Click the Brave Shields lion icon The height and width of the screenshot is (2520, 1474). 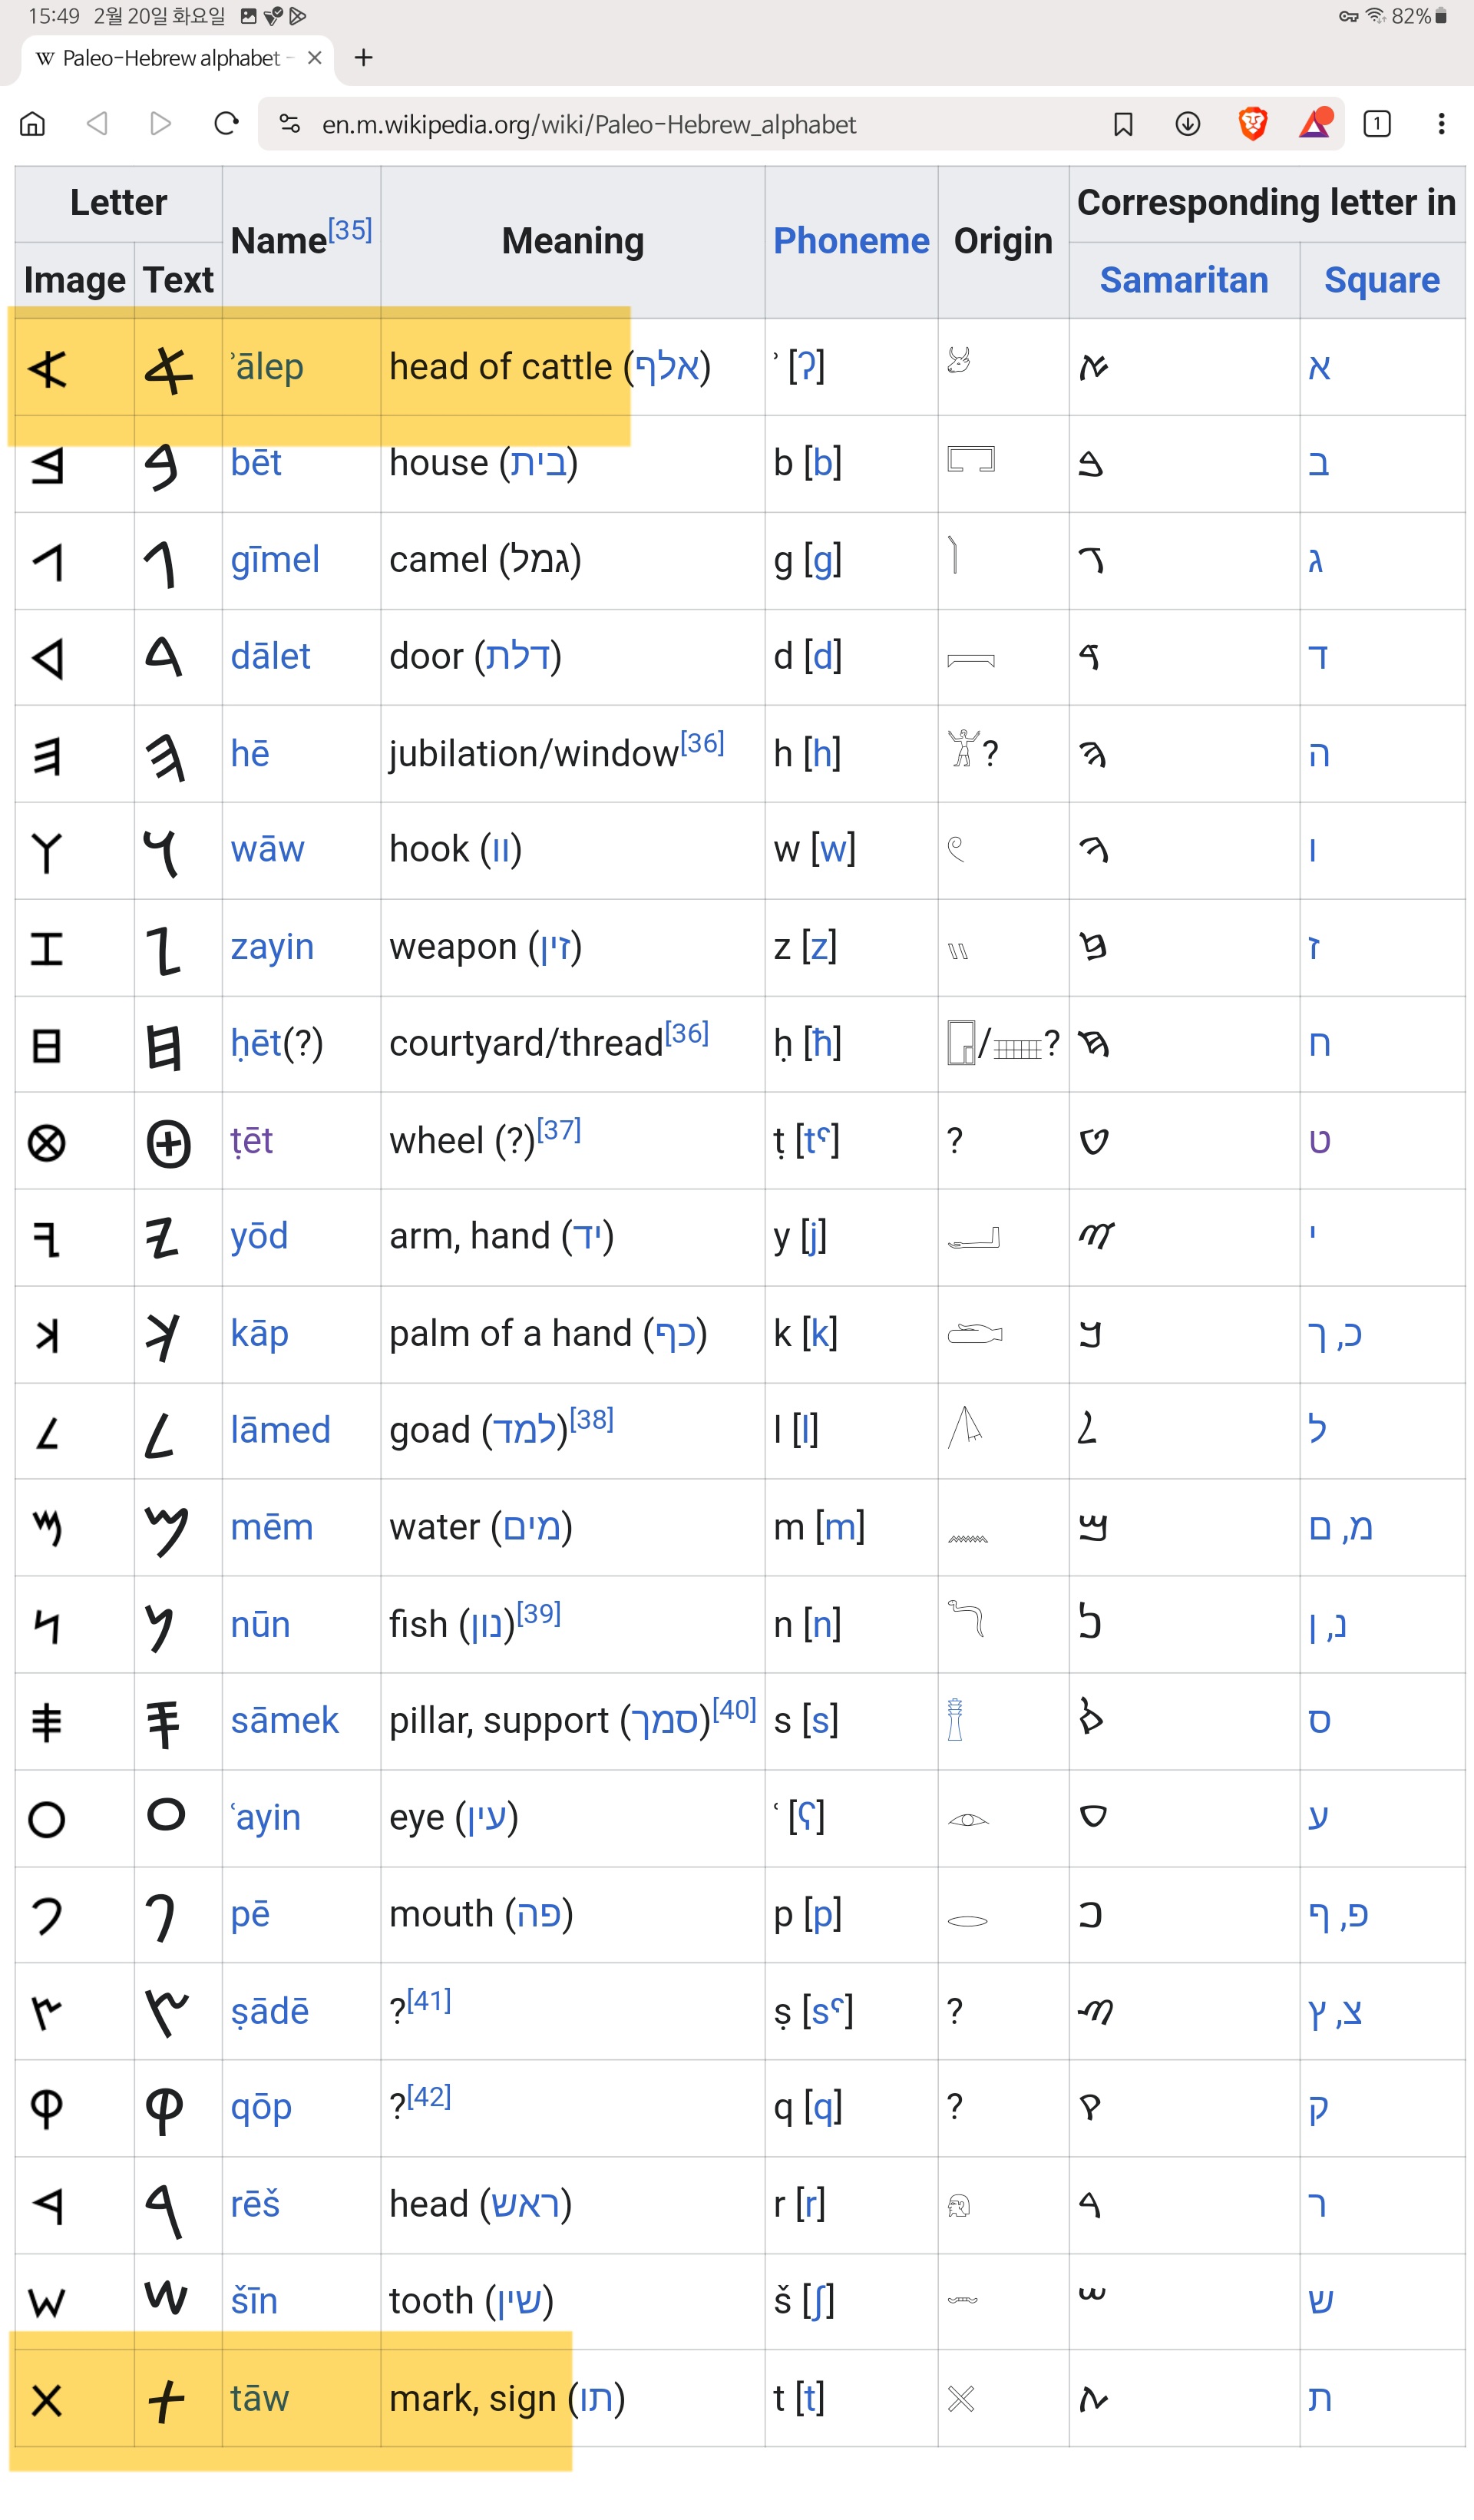(1252, 124)
